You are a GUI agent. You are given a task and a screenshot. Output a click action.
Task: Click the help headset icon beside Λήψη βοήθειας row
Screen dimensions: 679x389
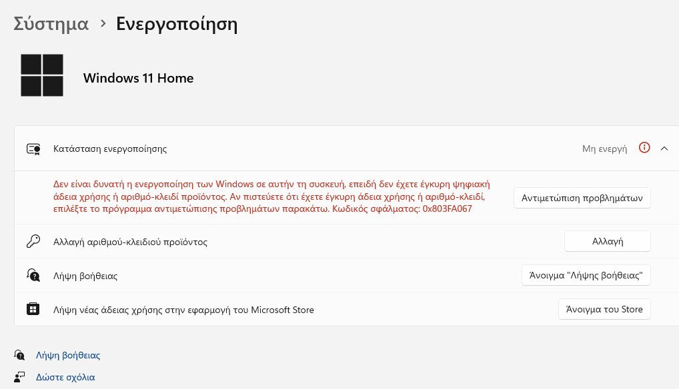click(33, 275)
